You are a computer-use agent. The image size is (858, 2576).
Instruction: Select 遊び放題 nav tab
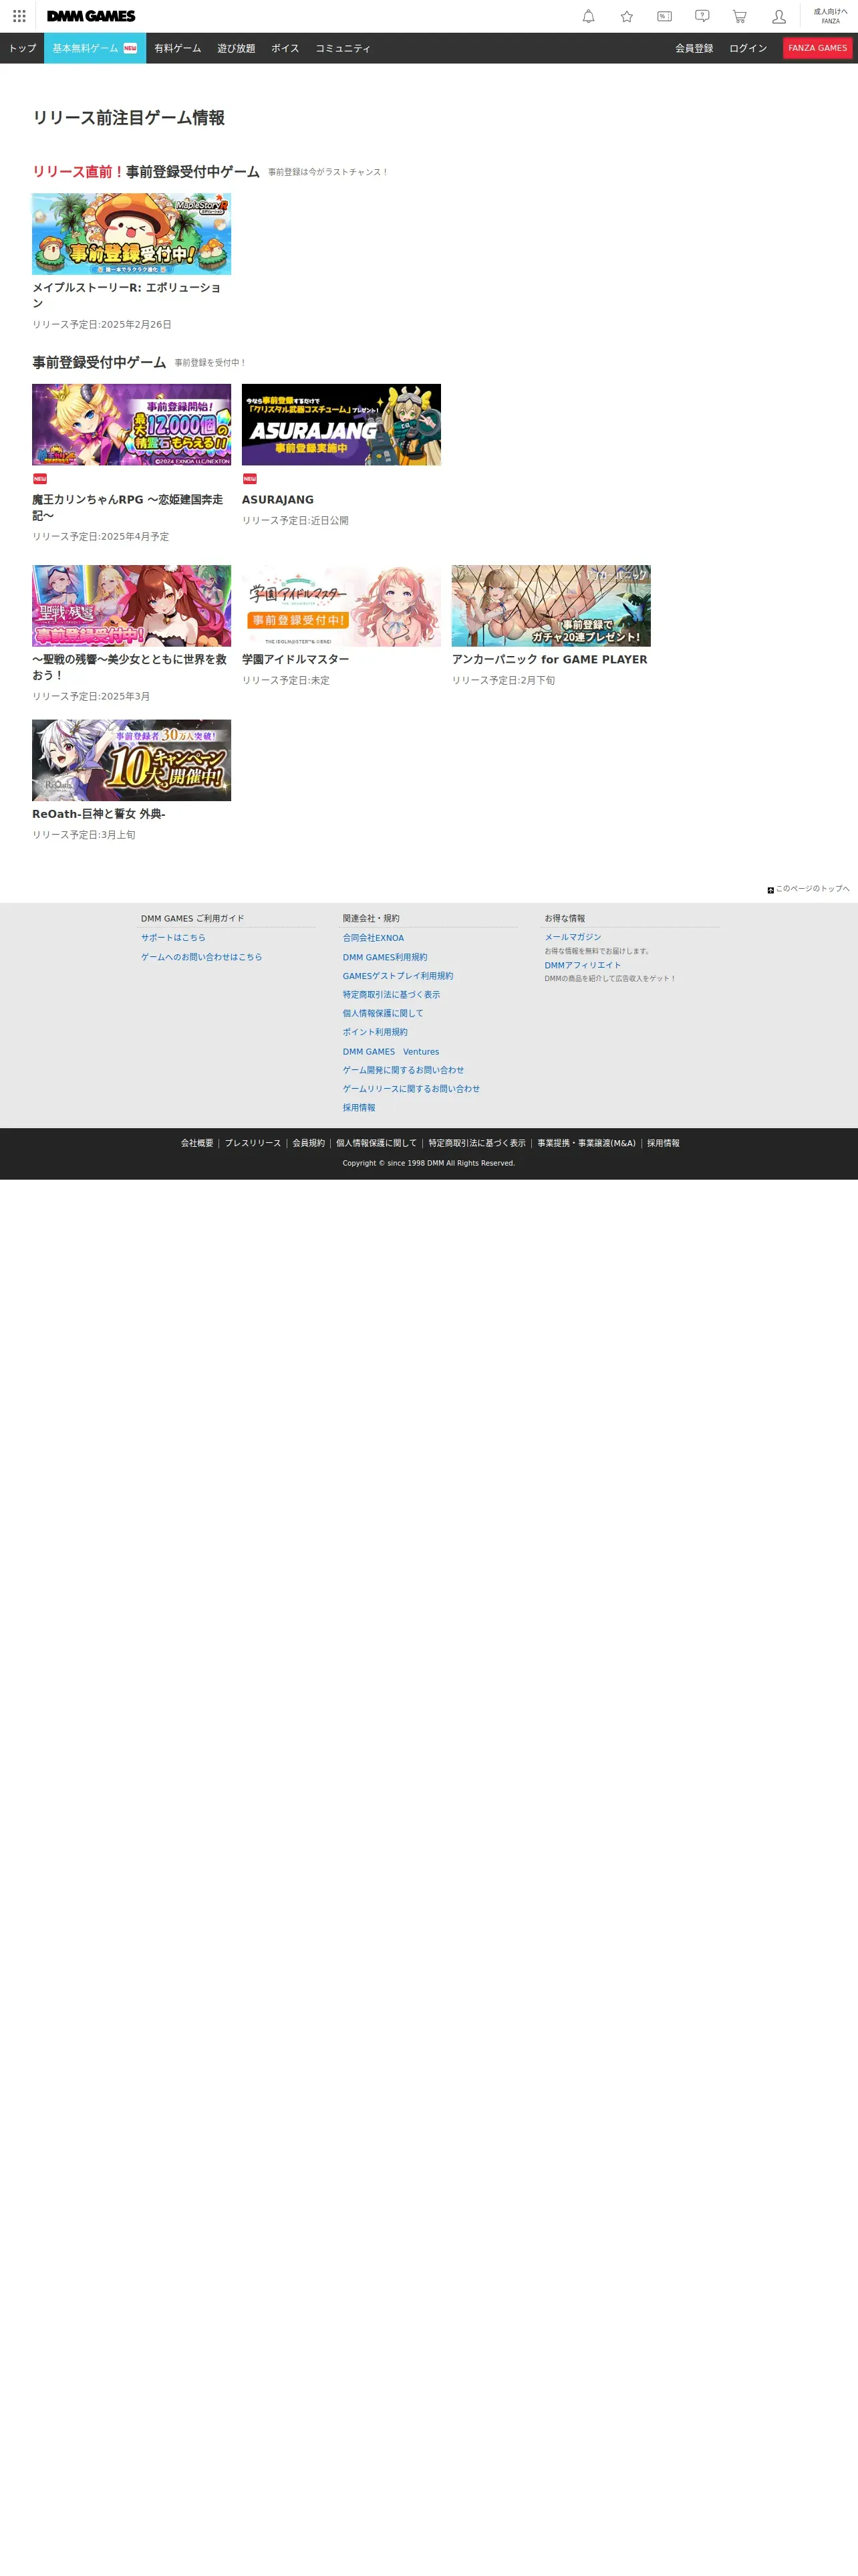point(236,48)
